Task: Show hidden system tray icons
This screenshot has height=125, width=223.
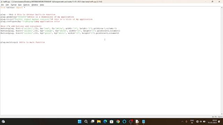Action: click(x=182, y=122)
